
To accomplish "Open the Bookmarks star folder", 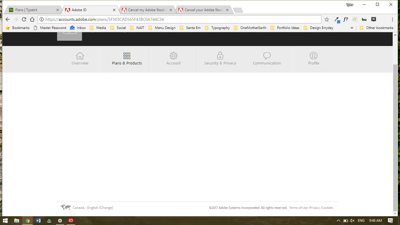I will 18,28.
